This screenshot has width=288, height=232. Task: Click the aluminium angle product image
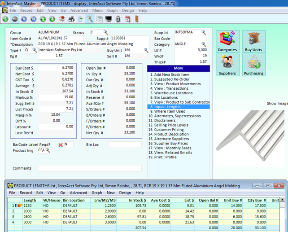click(x=249, y=139)
